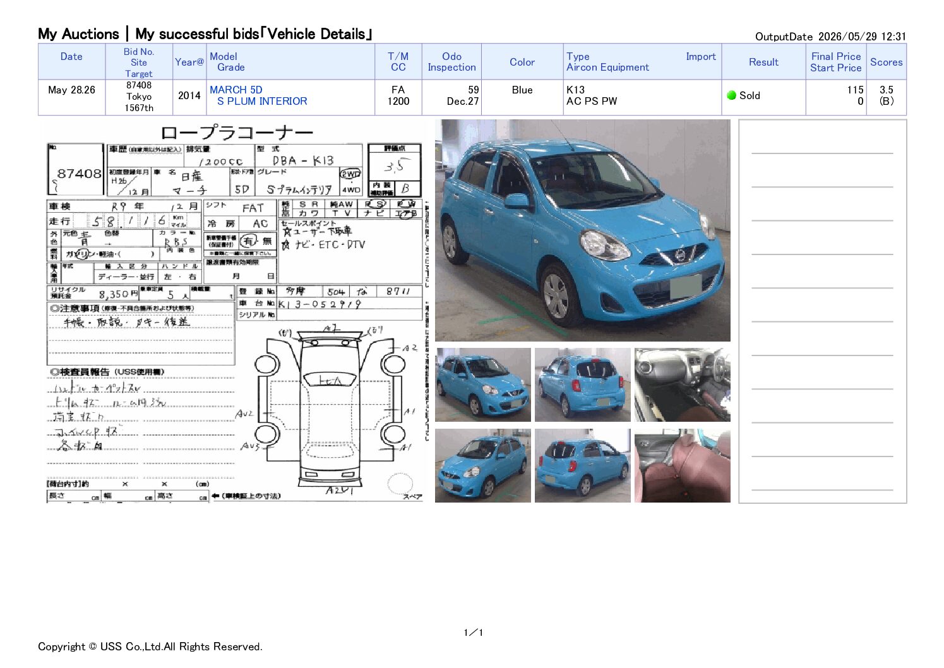Select the Model Grade column header
Viewport: 944px width, 668px height.
click(290, 62)
